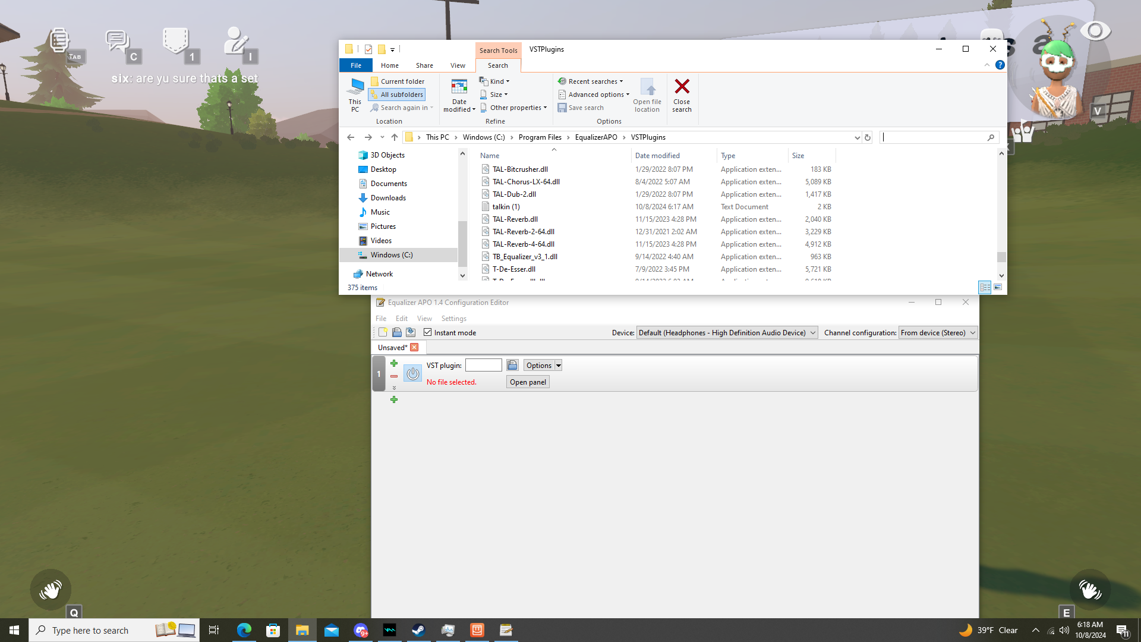Click the Save As toolbar icon
This screenshot has width=1141, height=642.
point(411,332)
